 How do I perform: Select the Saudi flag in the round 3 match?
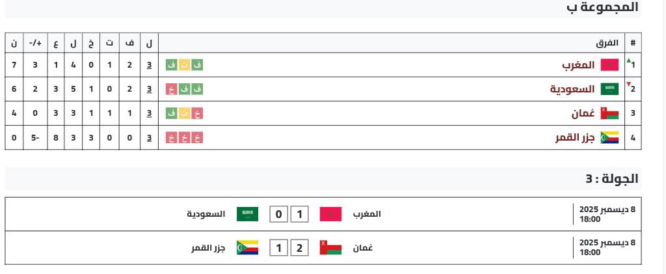[246, 214]
